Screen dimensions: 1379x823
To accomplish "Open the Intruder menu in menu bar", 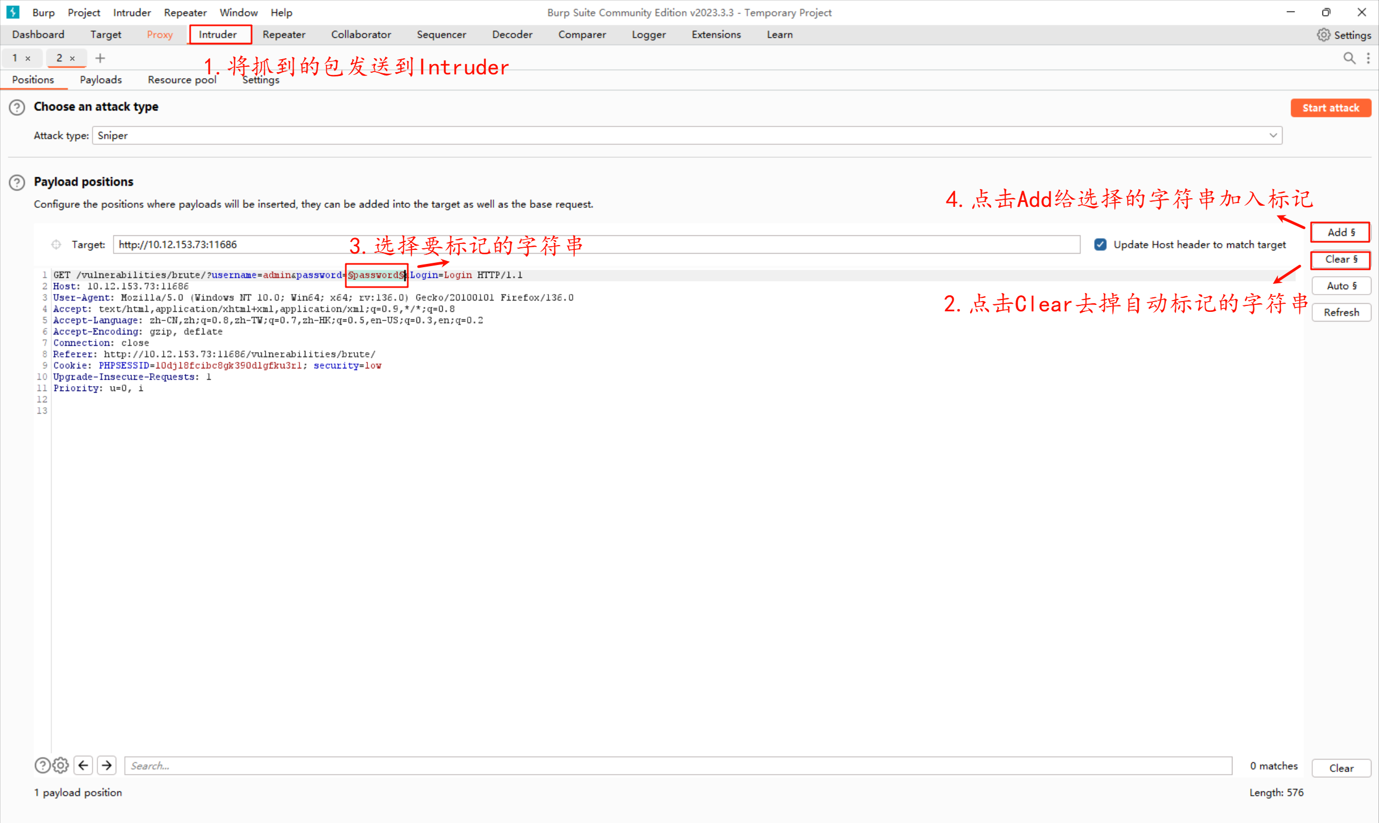I will coord(131,12).
